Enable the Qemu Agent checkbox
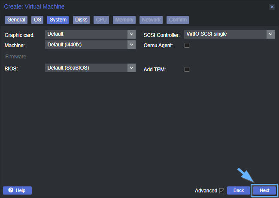Viewport: 279px width, 198px height. [x=187, y=46]
